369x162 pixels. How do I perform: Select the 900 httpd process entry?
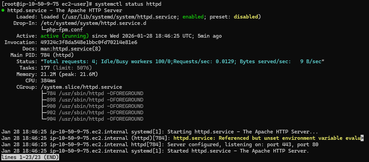tap(95, 106)
